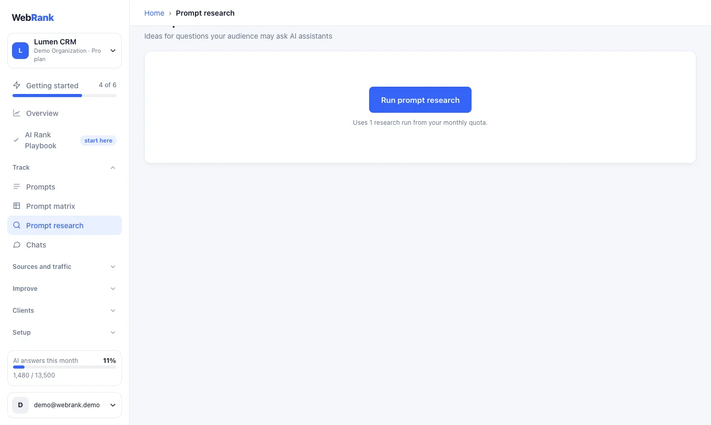711x425 pixels.
Task: Go to Overview page
Action: coord(64,113)
